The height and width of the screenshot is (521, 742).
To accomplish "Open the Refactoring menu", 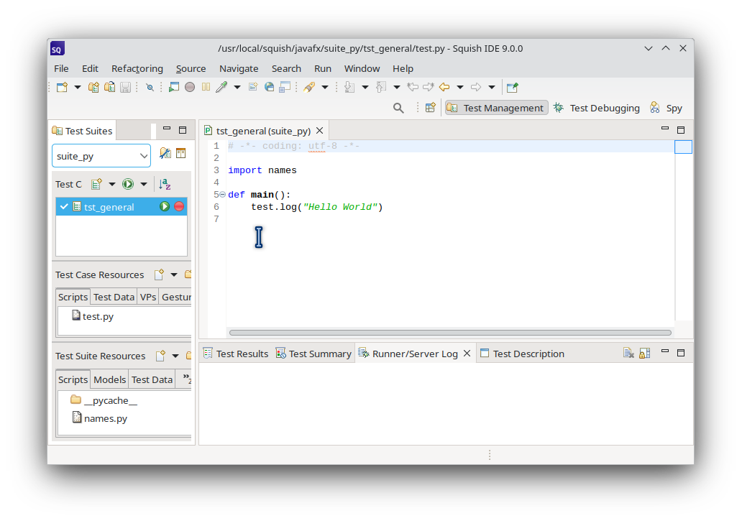I will (137, 68).
